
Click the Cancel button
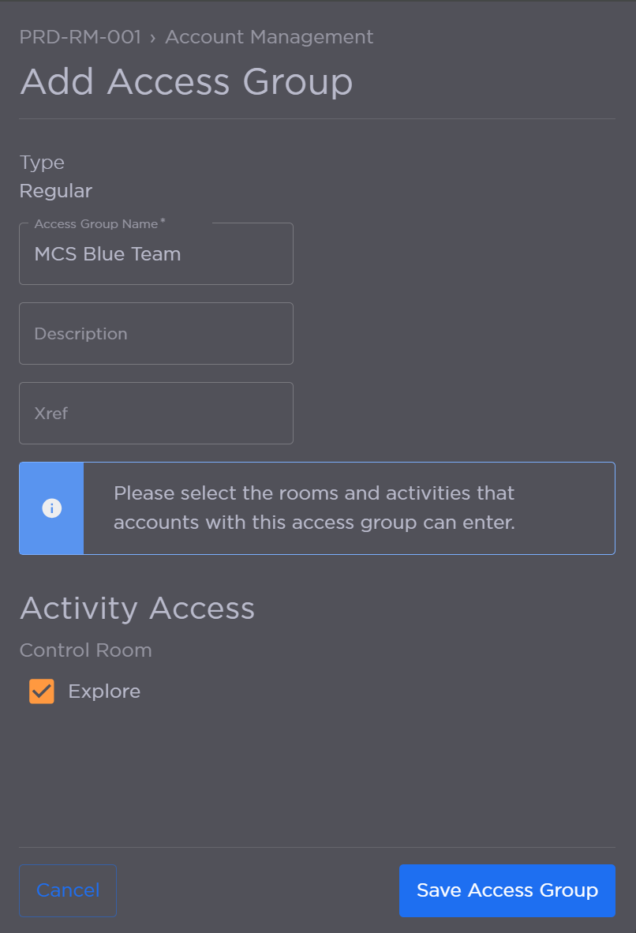pos(67,890)
